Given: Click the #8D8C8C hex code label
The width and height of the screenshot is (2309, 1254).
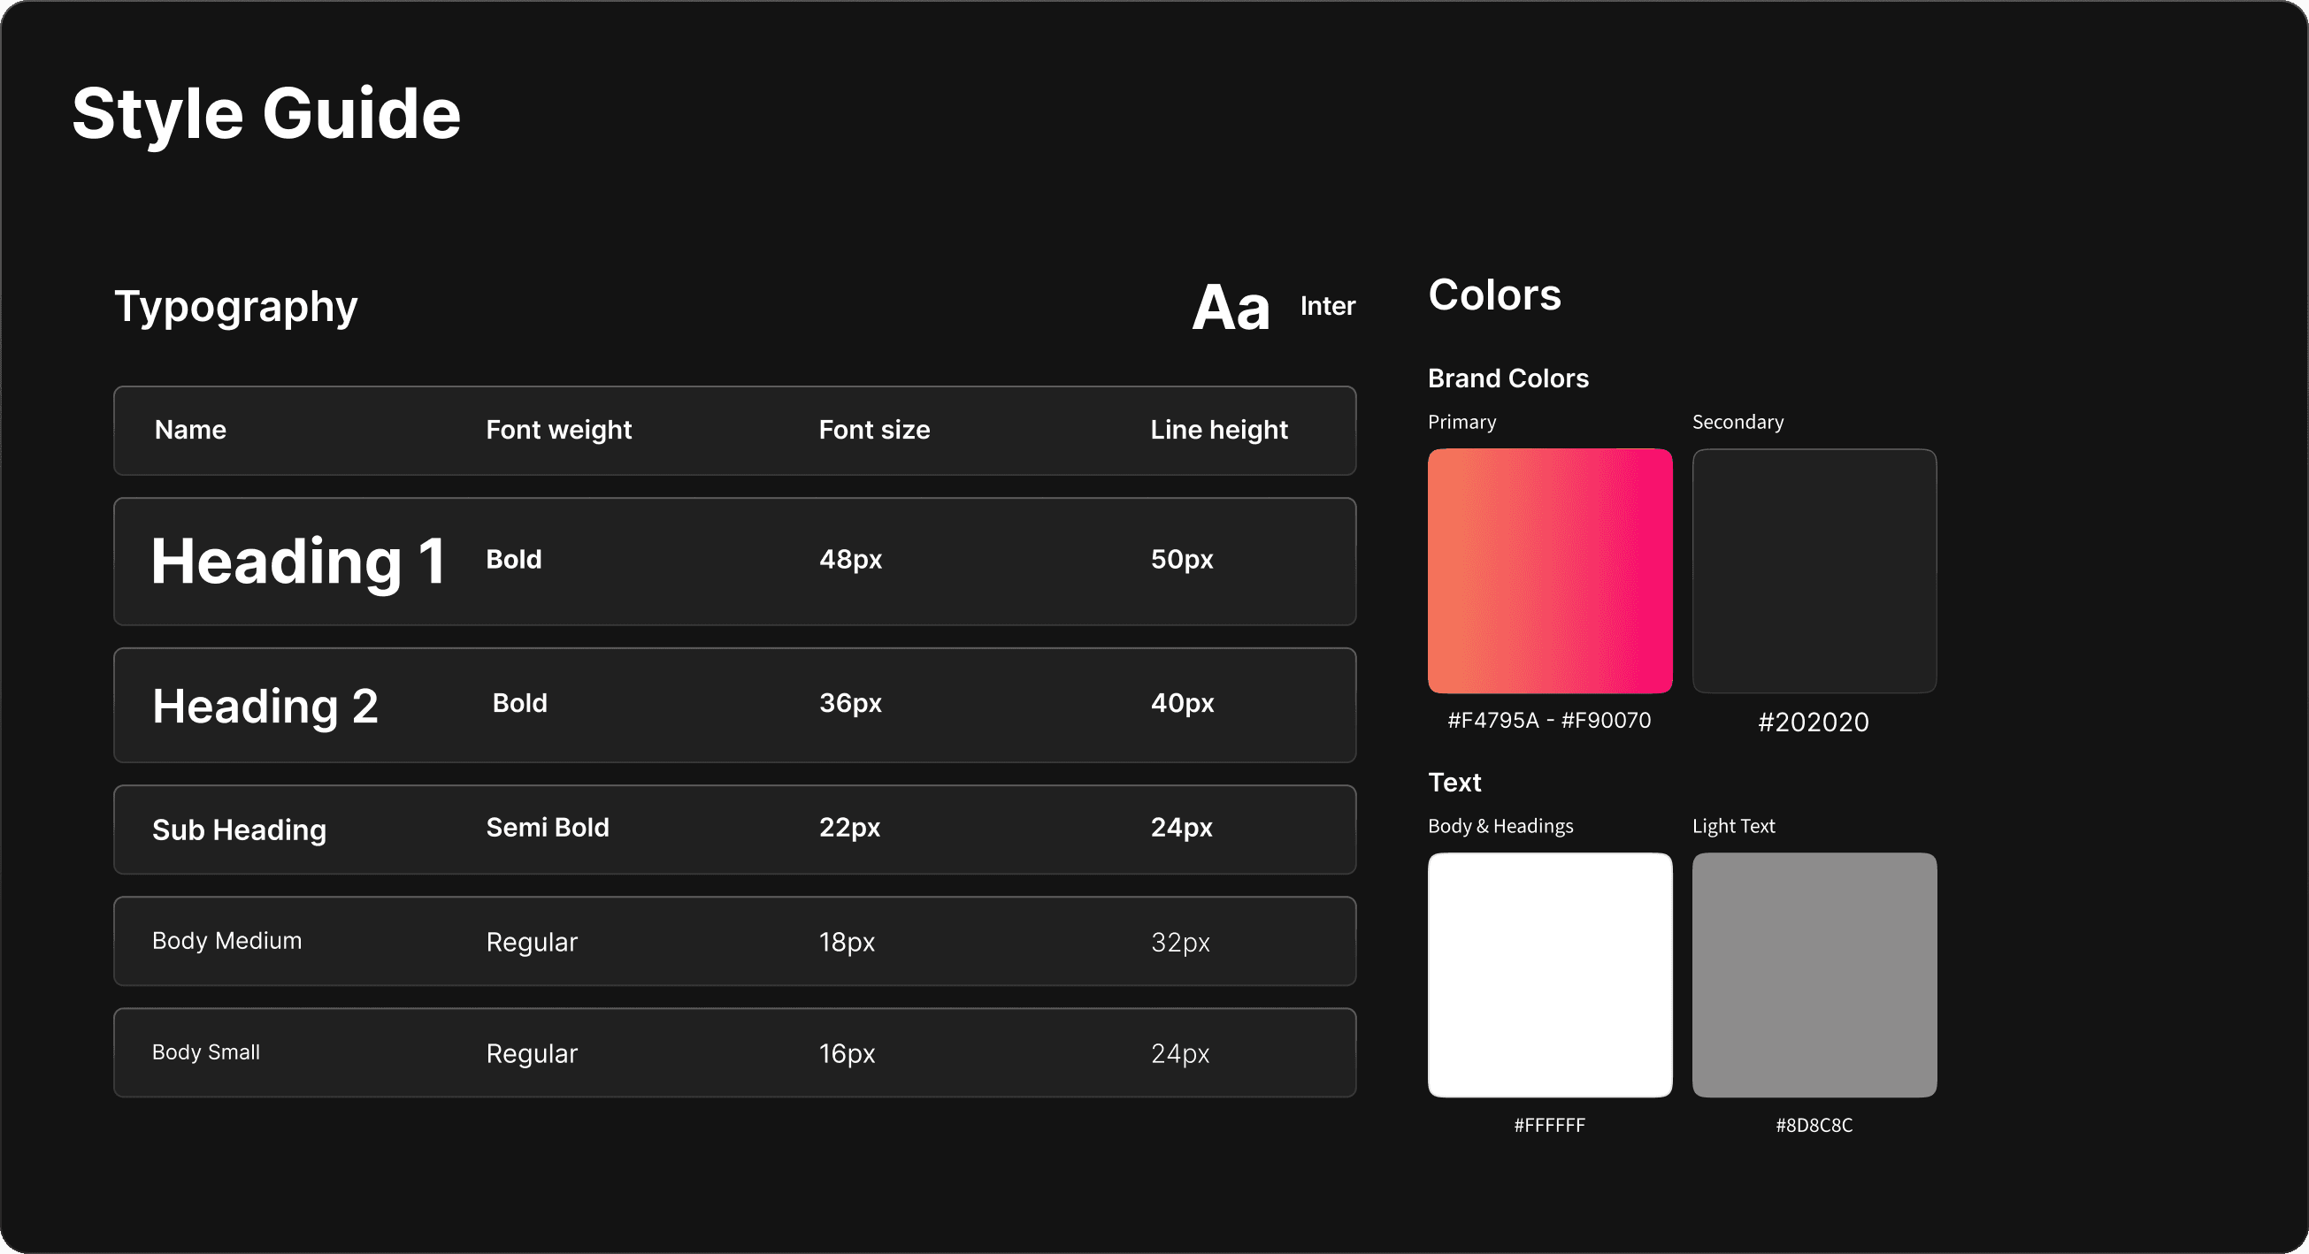Looking at the screenshot, I should pyautogui.click(x=1814, y=1125).
